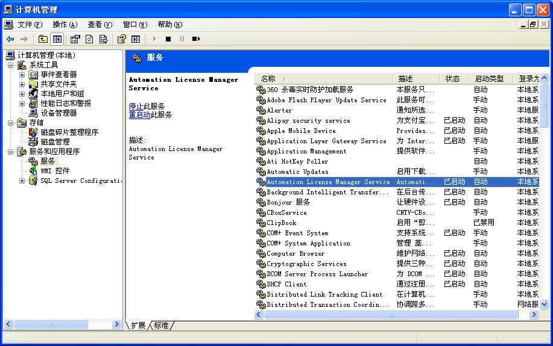Click the Back arrow in toolbar

point(10,39)
